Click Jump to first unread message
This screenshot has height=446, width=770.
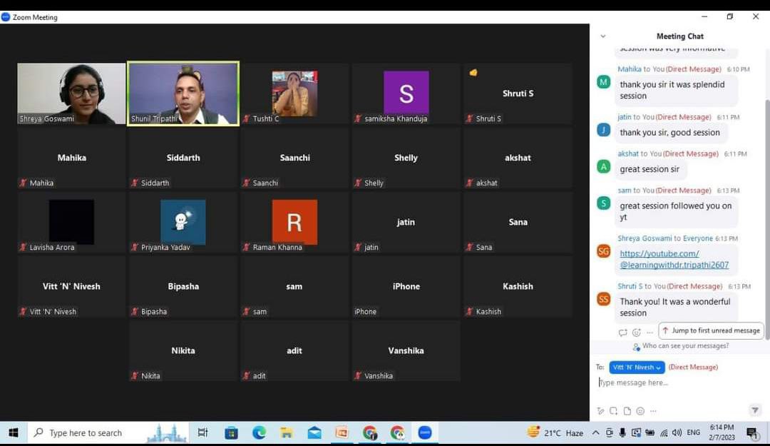(711, 331)
